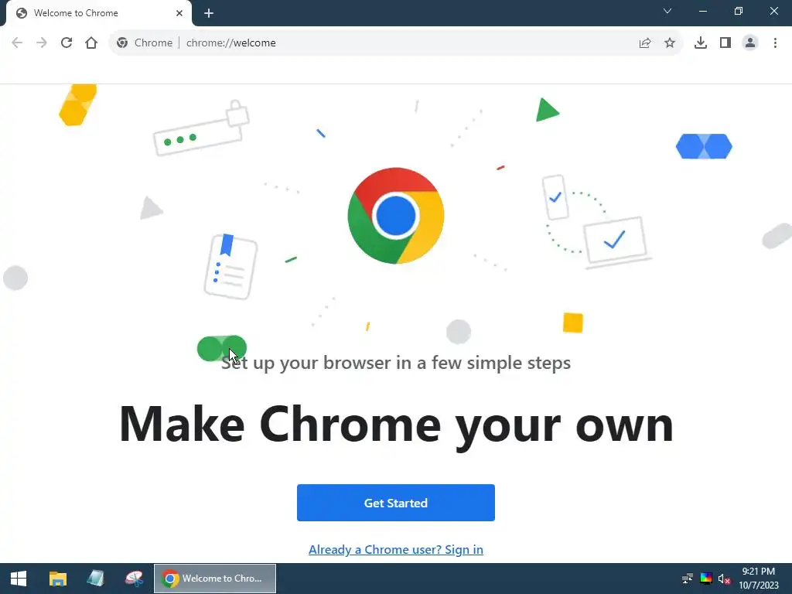Click the network tray icon
Image resolution: width=792 pixels, height=594 pixels.
pos(688,579)
